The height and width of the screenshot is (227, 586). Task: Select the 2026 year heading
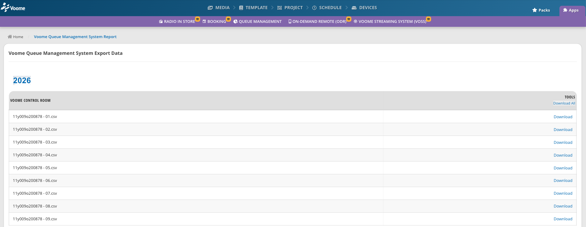pos(22,80)
